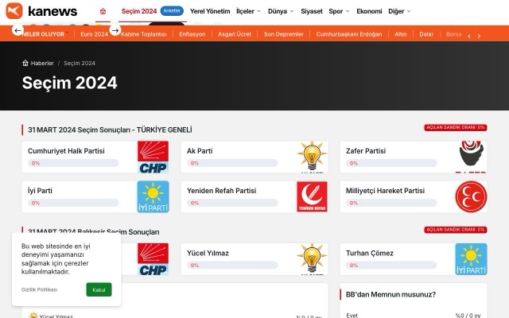The image size is (509, 318).
Task: Show next trending topics chevron
Action: (x=479, y=36)
